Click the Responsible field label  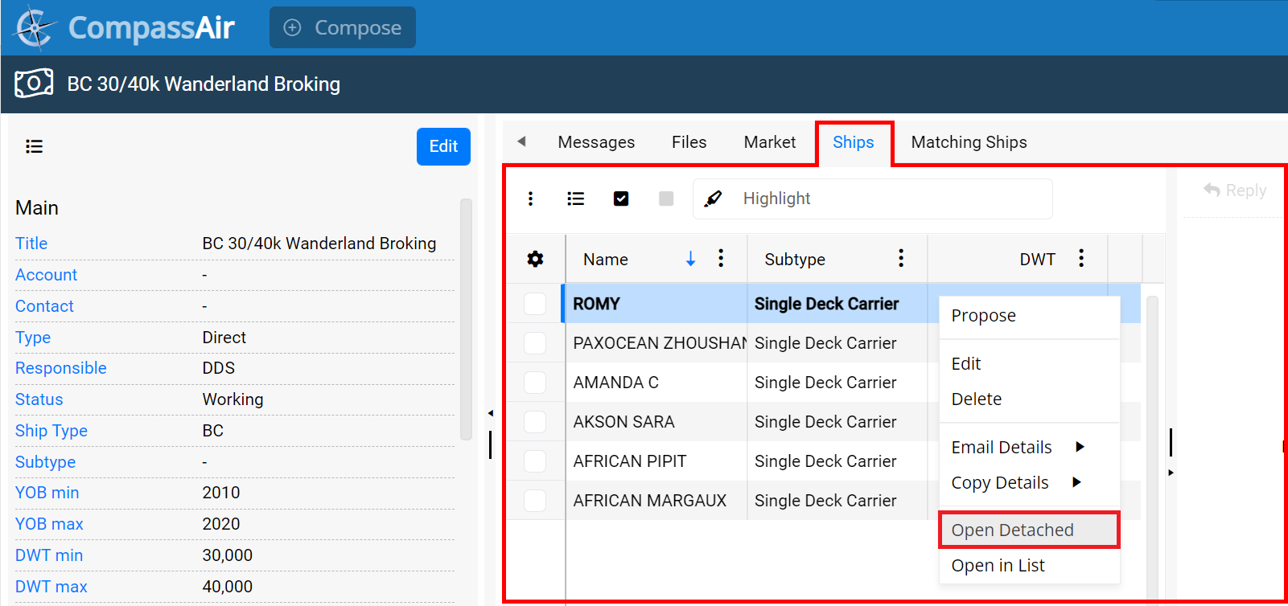(60, 368)
